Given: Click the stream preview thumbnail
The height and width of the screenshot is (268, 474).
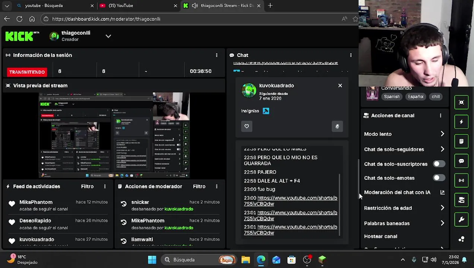Looking at the screenshot, I should point(114,135).
